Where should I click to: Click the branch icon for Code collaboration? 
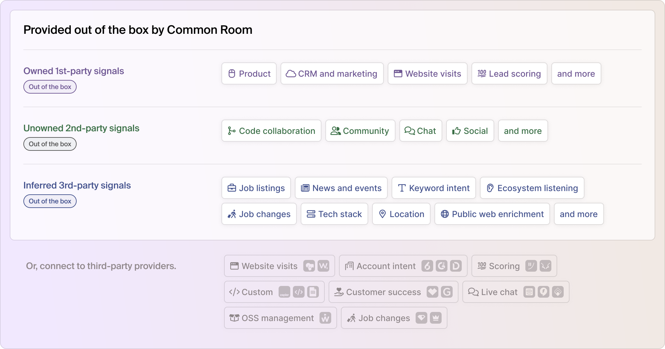click(232, 131)
